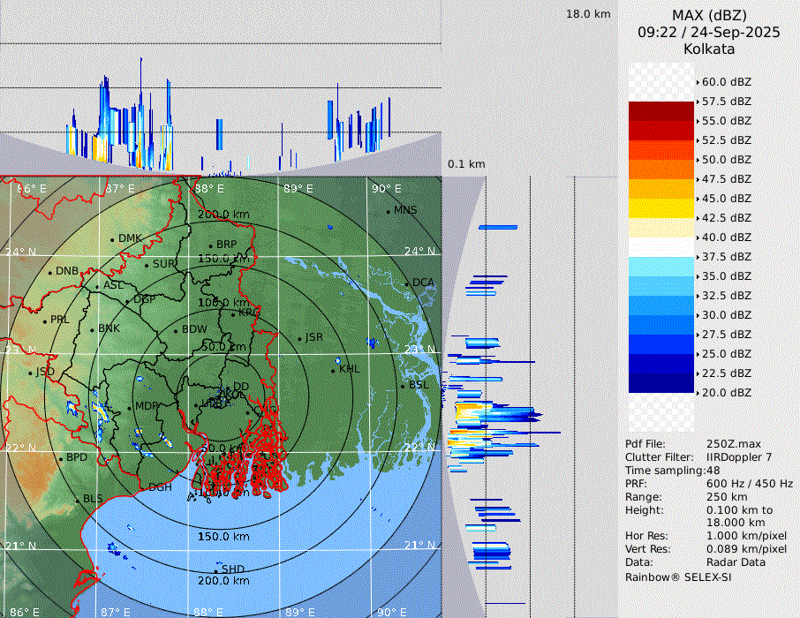Select the SHD station marker
This screenshot has height=618, width=800.
(216, 569)
